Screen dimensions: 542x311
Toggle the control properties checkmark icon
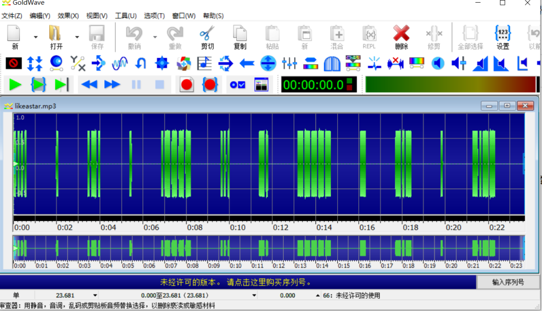237,84
